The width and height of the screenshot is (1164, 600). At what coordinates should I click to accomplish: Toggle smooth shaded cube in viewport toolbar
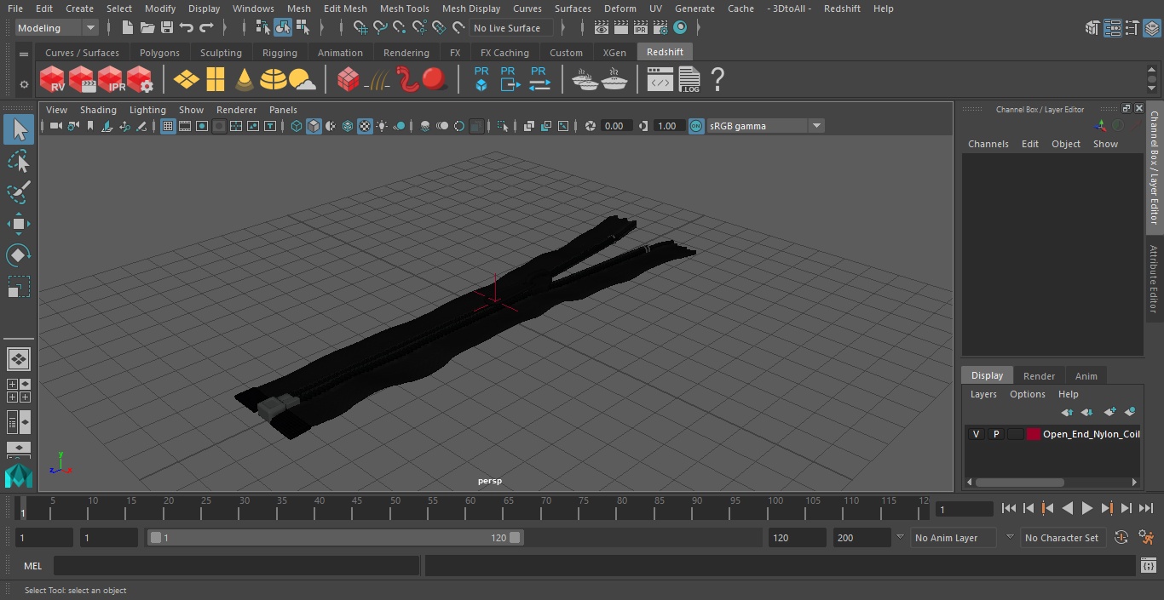click(x=314, y=126)
